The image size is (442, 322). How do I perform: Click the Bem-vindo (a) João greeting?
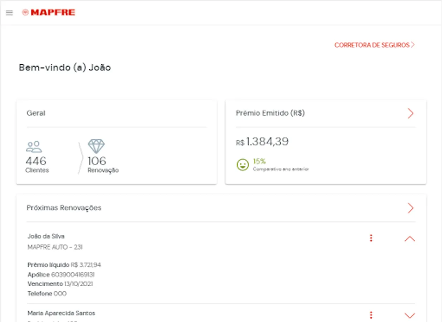click(65, 68)
